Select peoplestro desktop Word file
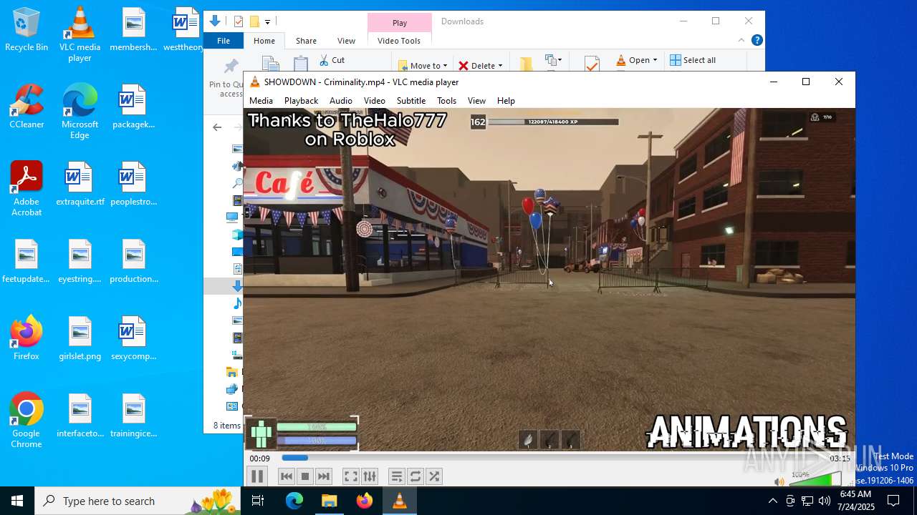 tap(133, 185)
